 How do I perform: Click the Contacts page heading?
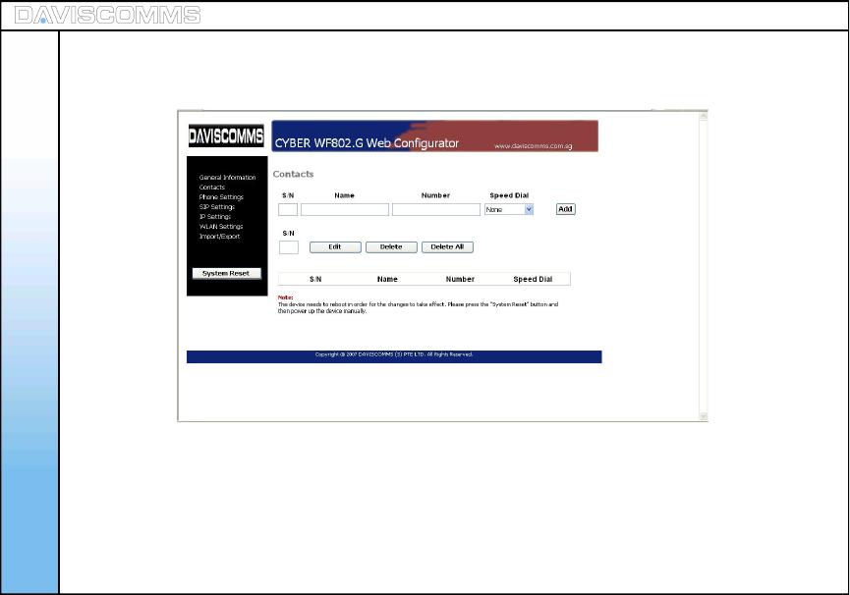tap(293, 174)
